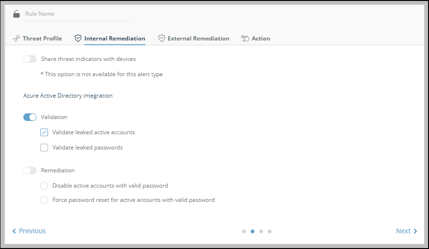
Task: Open the External Remediation tab
Action: pyautogui.click(x=198, y=39)
